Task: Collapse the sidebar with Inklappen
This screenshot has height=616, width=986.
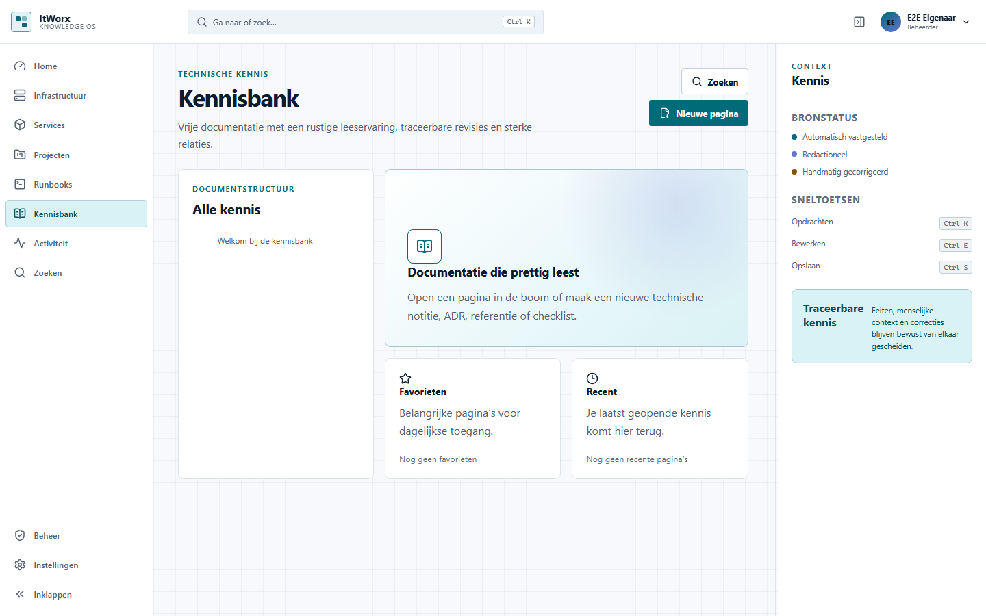Action: [76, 595]
